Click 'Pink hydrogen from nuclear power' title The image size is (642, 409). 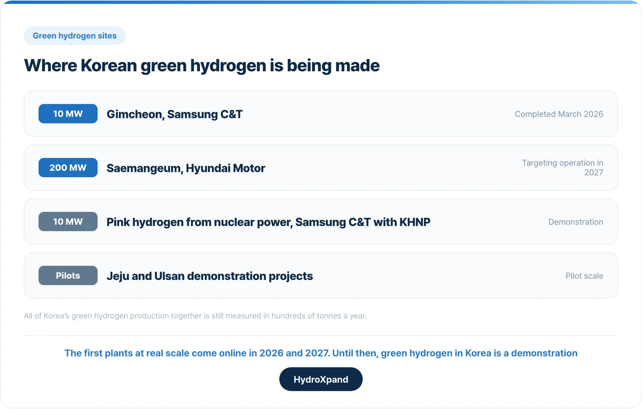coord(269,222)
